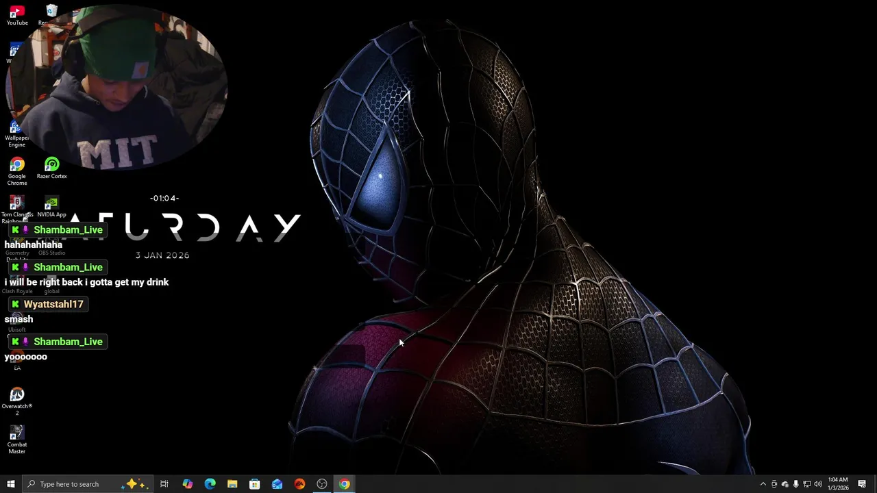Click the Meet Now tray icon
The width and height of the screenshot is (877, 493).
[x=774, y=484]
